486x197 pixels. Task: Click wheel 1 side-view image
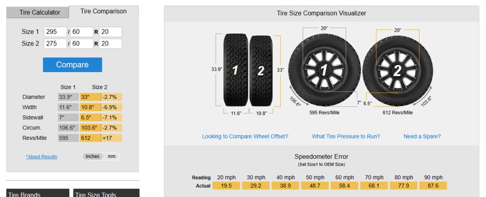coord(324,71)
